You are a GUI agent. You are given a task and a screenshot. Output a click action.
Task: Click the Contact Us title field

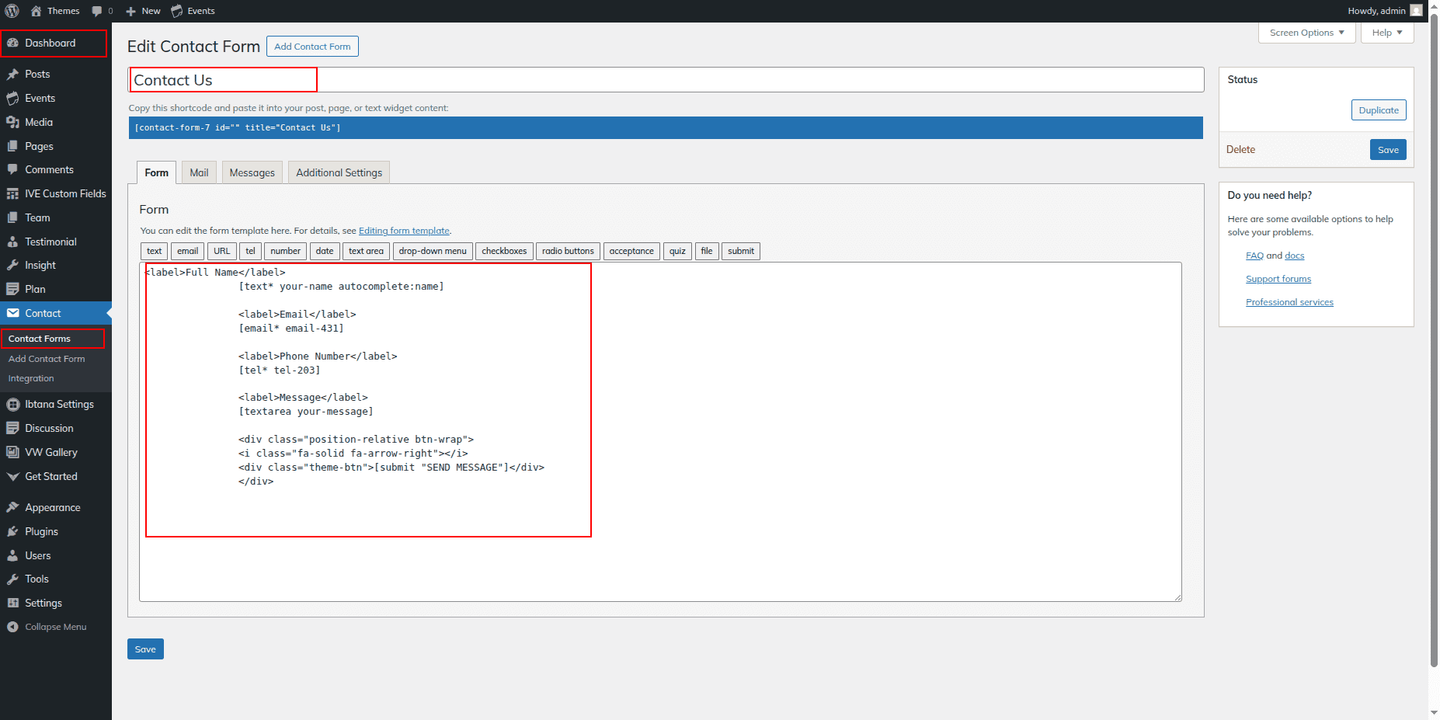[x=666, y=80]
